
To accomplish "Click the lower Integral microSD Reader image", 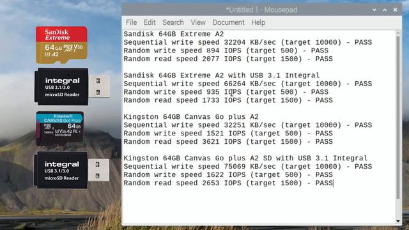I will point(72,170).
